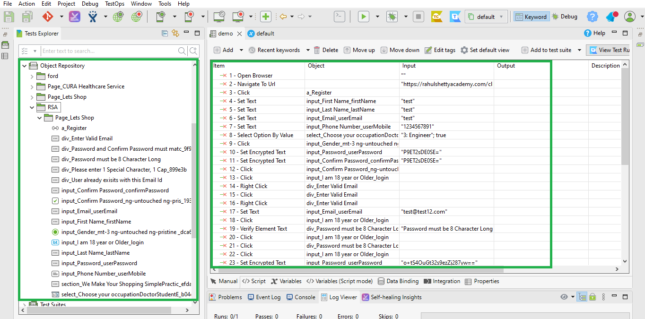
Task: Open TestOps via its blue toolbar icon
Action: tap(454, 16)
